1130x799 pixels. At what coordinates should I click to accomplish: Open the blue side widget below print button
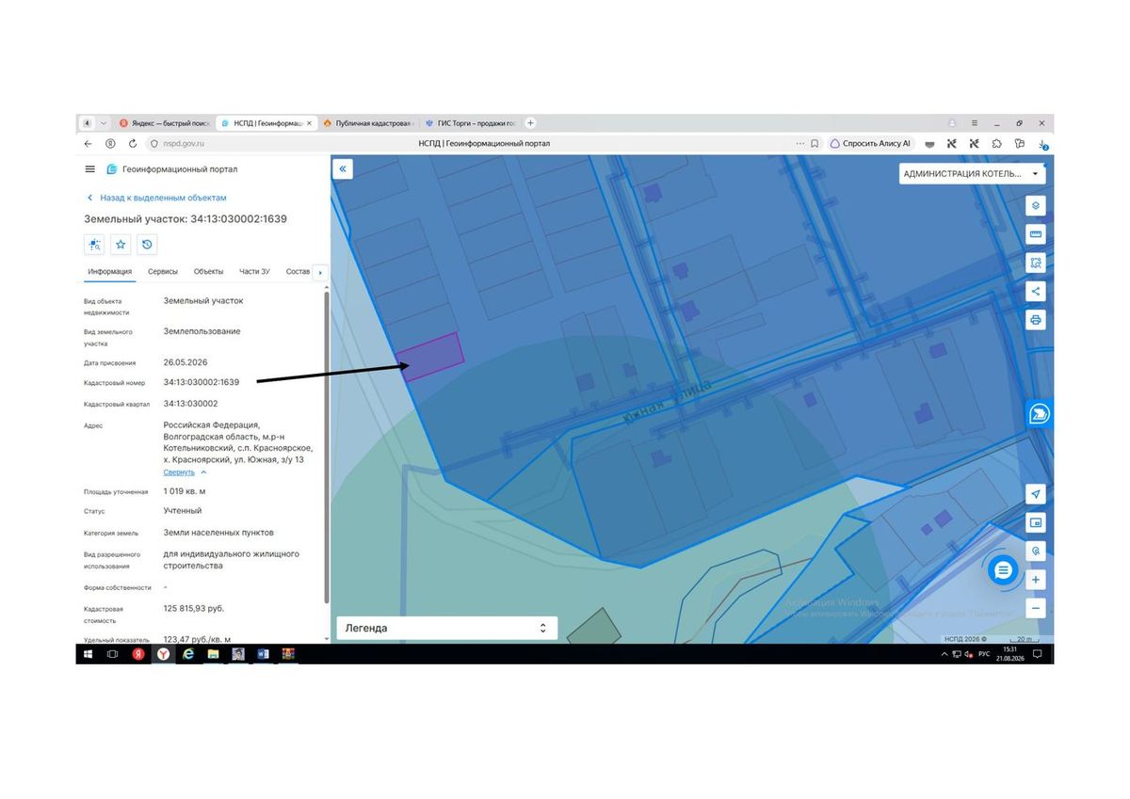pos(1039,415)
